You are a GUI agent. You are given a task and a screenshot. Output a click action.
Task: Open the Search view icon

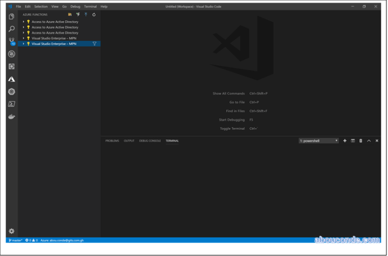point(11,29)
